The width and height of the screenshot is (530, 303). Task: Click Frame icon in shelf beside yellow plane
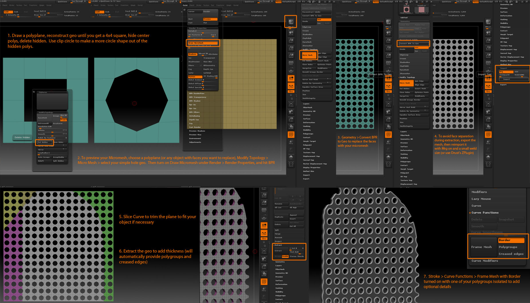point(291,105)
